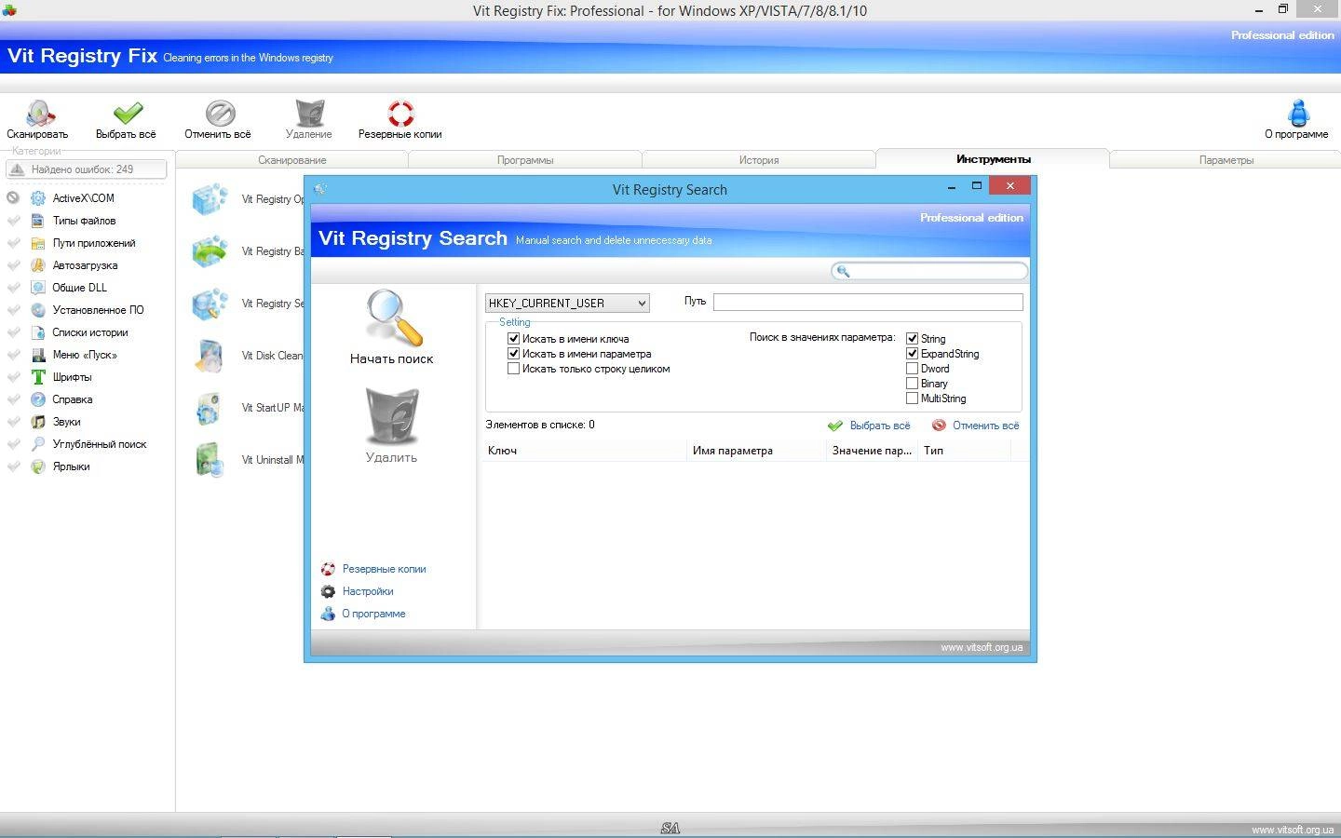1341x838 pixels.
Task: Switch to the Сканирование tab
Action: (292, 160)
